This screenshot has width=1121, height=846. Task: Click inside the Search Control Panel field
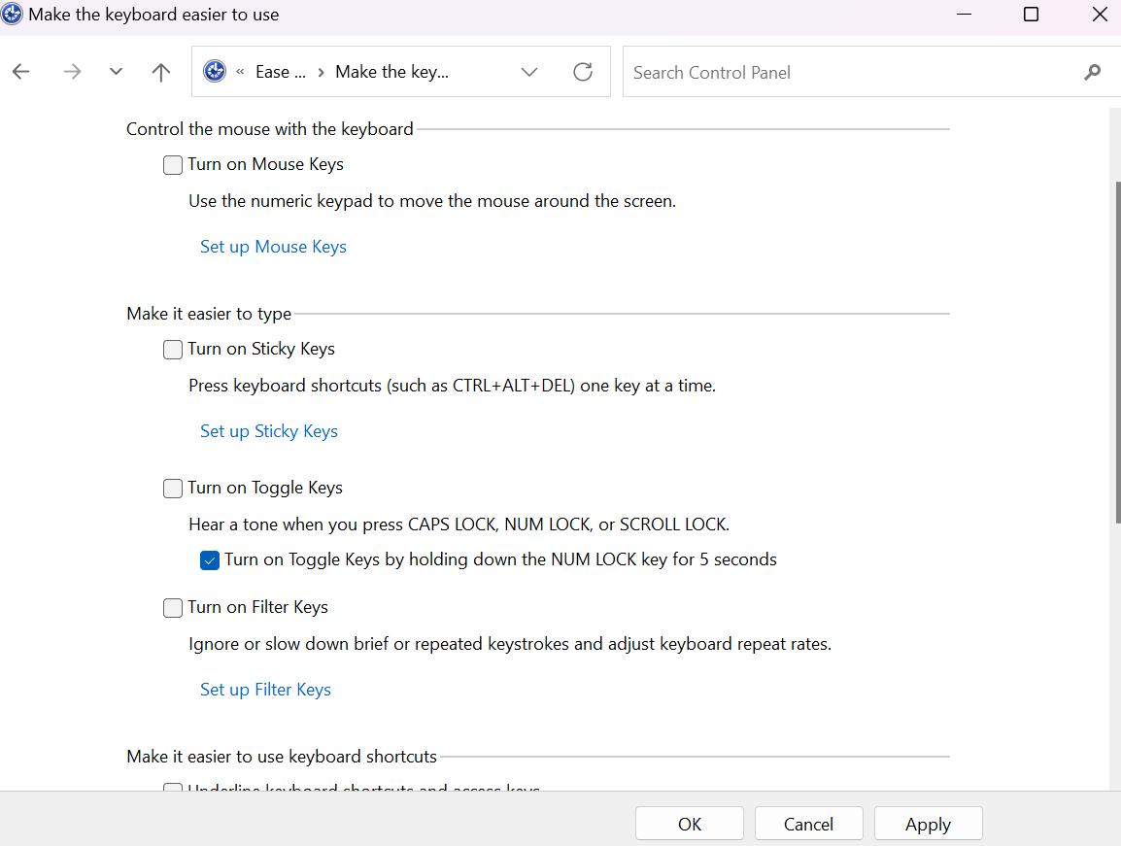(777, 72)
